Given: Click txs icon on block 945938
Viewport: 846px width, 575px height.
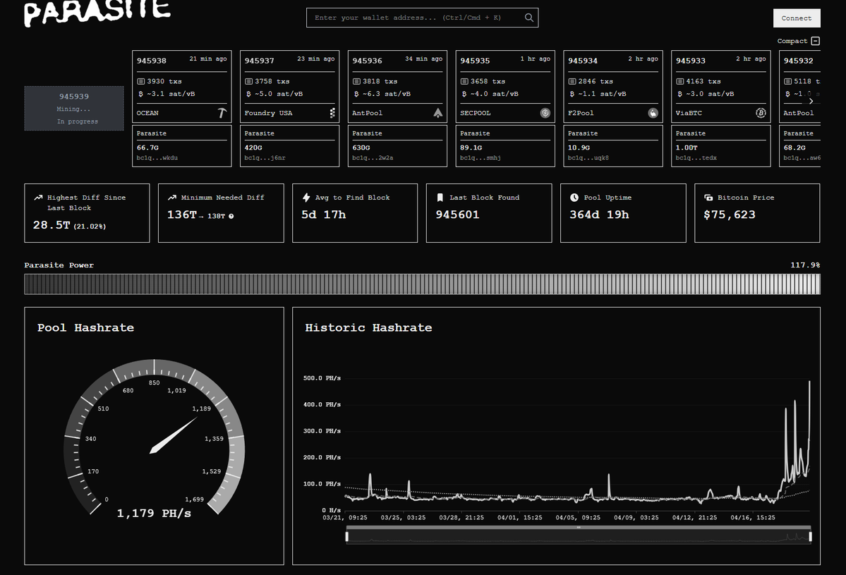Looking at the screenshot, I should click(141, 81).
